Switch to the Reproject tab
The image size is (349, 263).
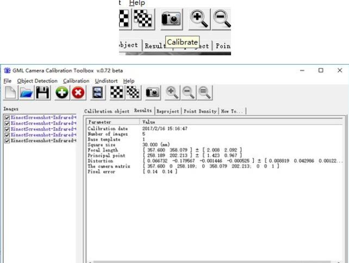168,111
